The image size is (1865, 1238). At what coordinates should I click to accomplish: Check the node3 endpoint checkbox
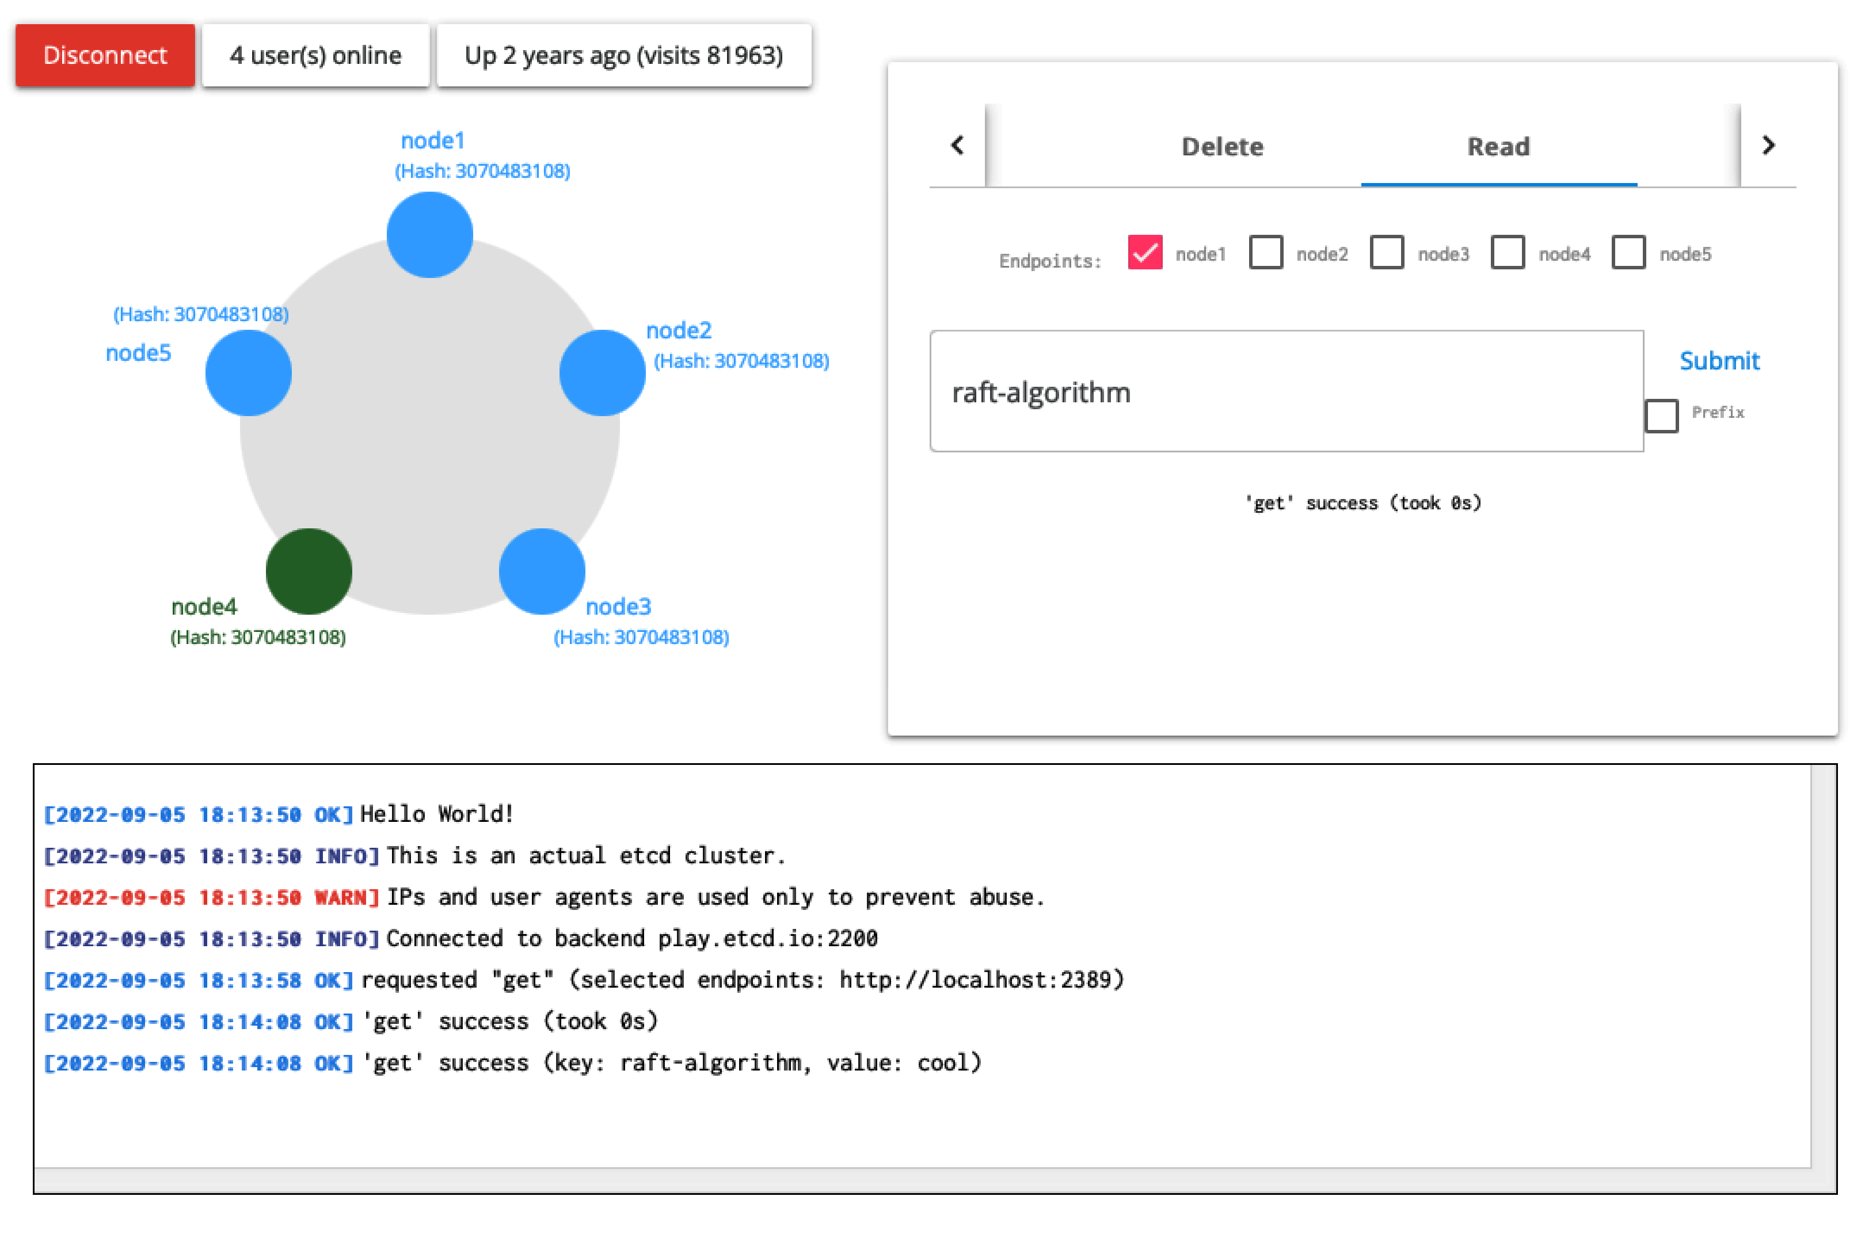coord(1386,253)
